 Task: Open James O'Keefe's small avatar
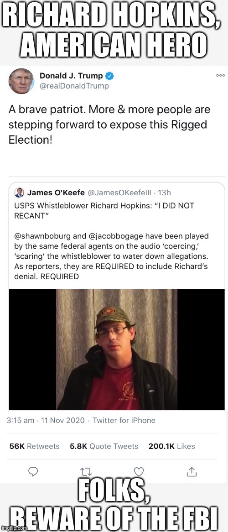click(19, 193)
